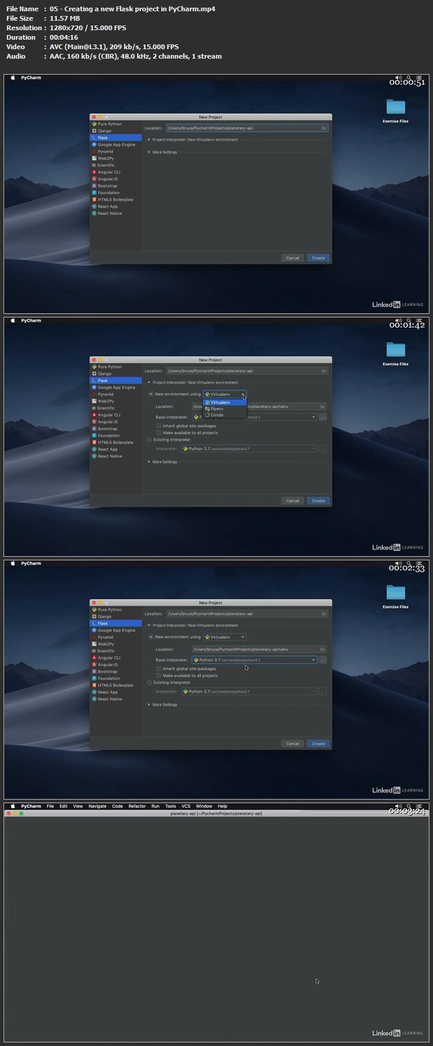This screenshot has height=1046, width=433.
Task: Open Base interpreter dropdown in 00:02:33 frame
Action: [x=254, y=660]
